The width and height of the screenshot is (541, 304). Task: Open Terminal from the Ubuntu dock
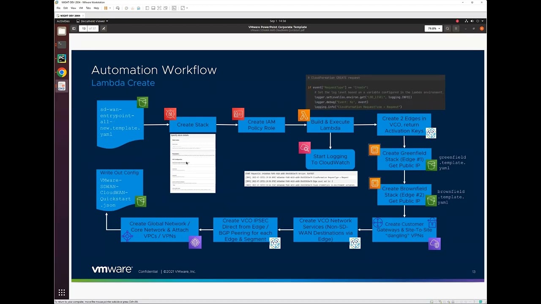click(x=62, y=44)
